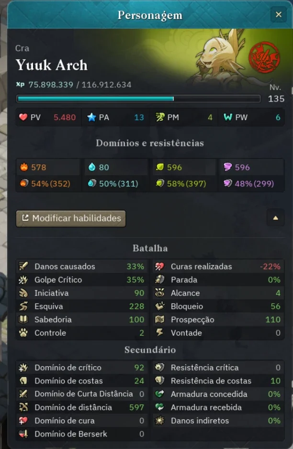The image size is (293, 449).
Task: Click the PM movement icon
Action: click(x=160, y=117)
